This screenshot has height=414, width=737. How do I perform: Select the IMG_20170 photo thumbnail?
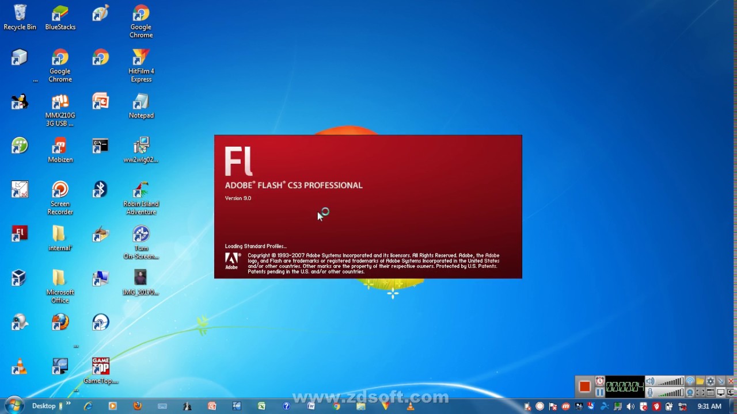[x=141, y=282]
